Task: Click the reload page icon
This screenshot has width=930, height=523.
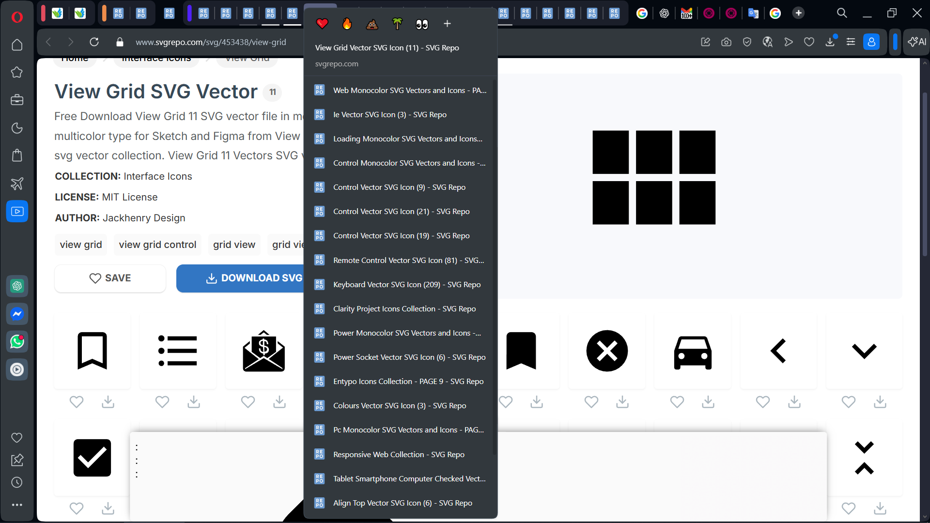Action: (x=94, y=42)
